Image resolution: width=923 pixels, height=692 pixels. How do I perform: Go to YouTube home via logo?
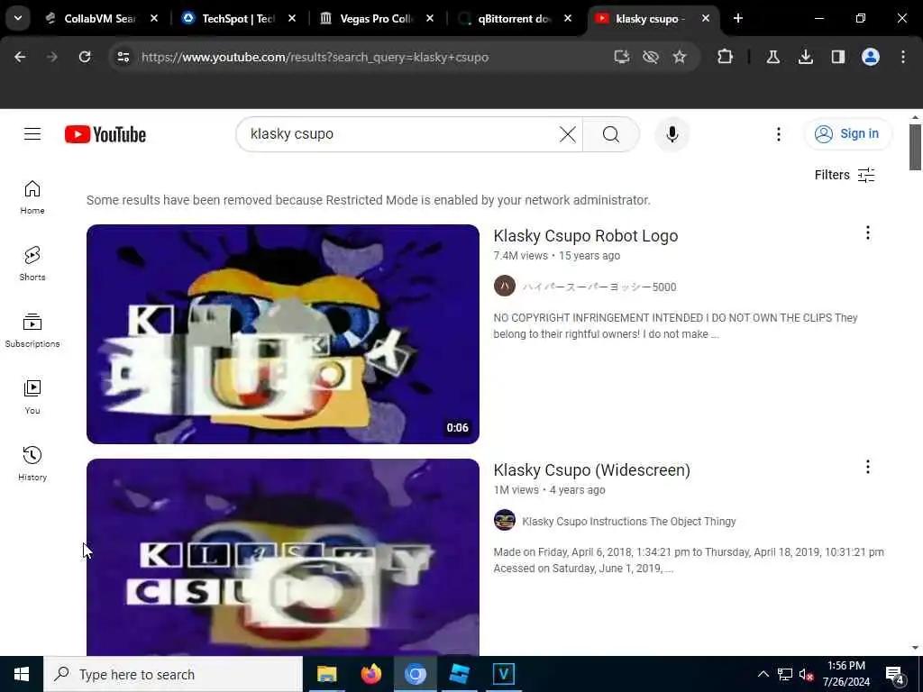coord(105,134)
